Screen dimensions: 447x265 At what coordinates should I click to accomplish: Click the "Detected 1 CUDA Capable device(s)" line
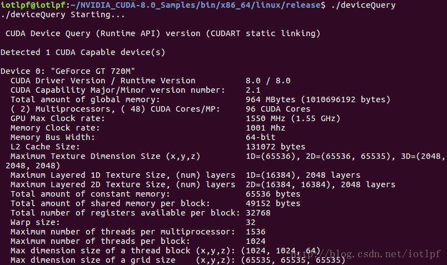pyautogui.click(x=83, y=52)
